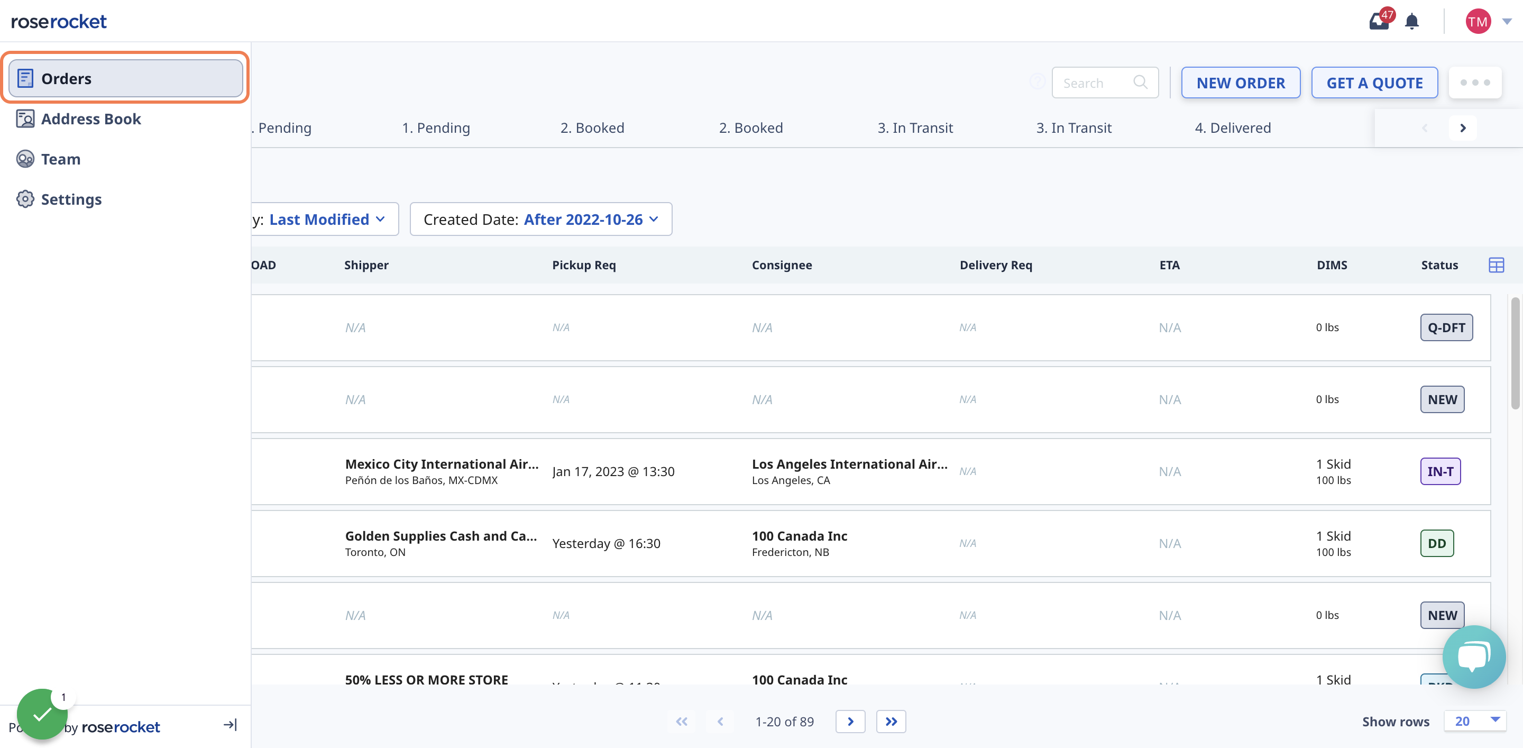Collapse the sidebar with arrow icon
The height and width of the screenshot is (748, 1523).
pyautogui.click(x=230, y=724)
